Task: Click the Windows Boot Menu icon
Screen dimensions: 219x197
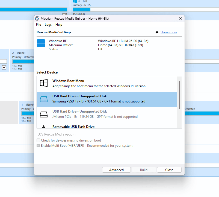Action: 44,83
